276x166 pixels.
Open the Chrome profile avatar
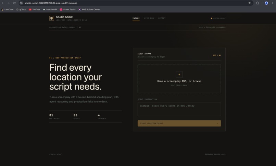click(266, 3)
